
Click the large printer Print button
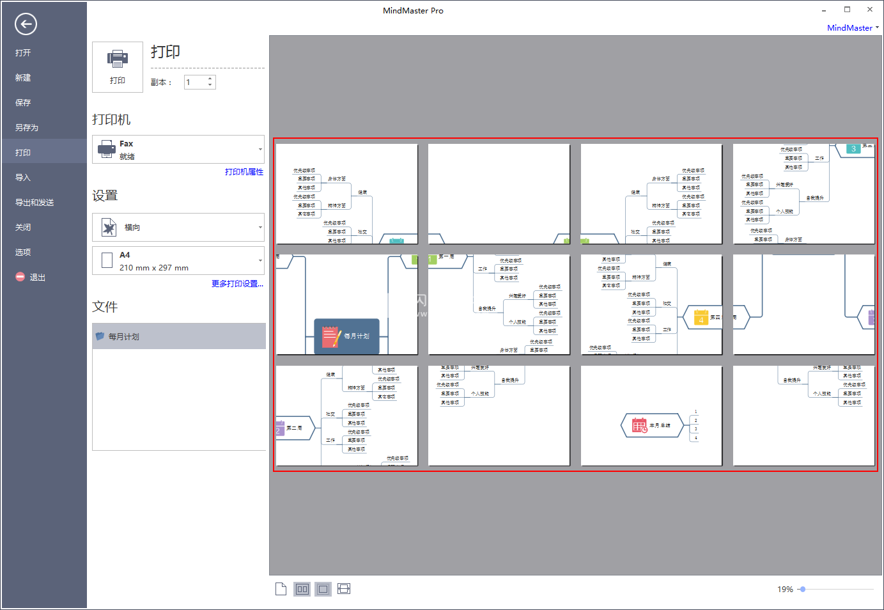118,67
